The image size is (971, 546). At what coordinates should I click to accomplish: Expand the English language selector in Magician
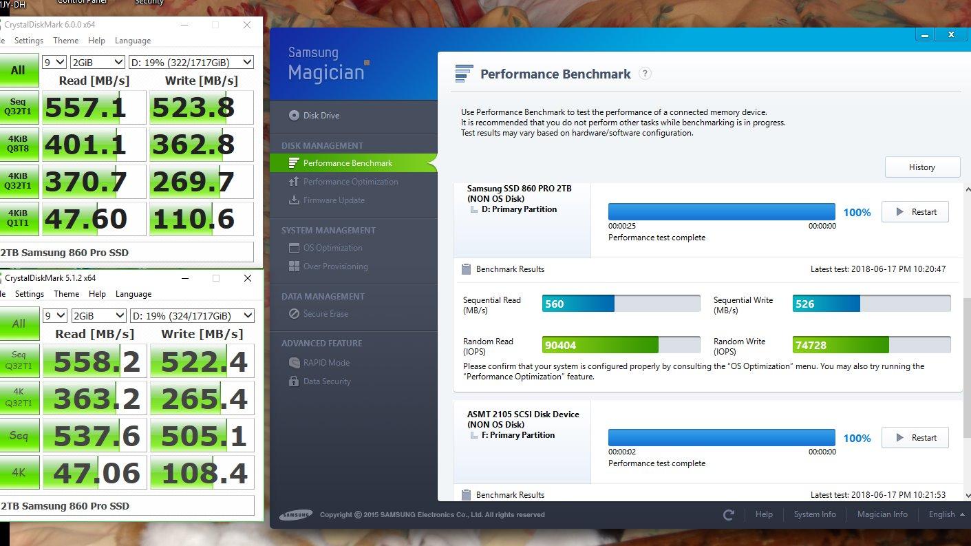(946, 514)
